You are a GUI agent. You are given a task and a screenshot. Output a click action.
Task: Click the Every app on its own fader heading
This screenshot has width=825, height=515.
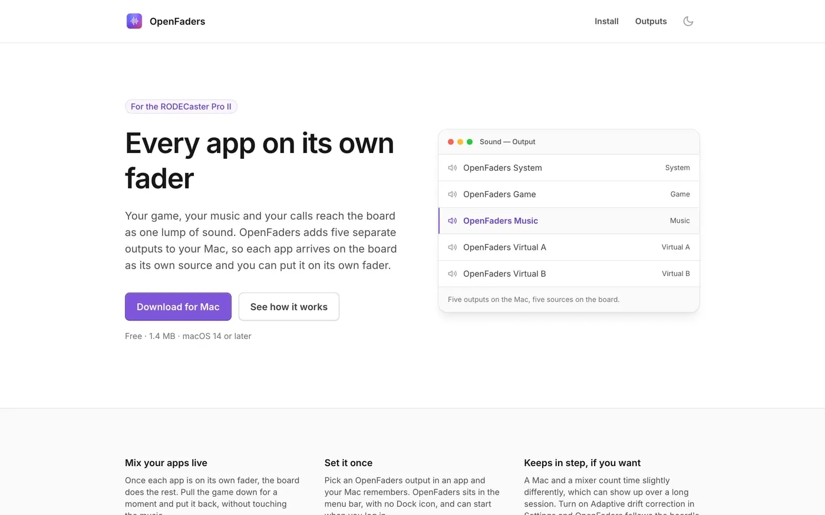click(x=259, y=161)
